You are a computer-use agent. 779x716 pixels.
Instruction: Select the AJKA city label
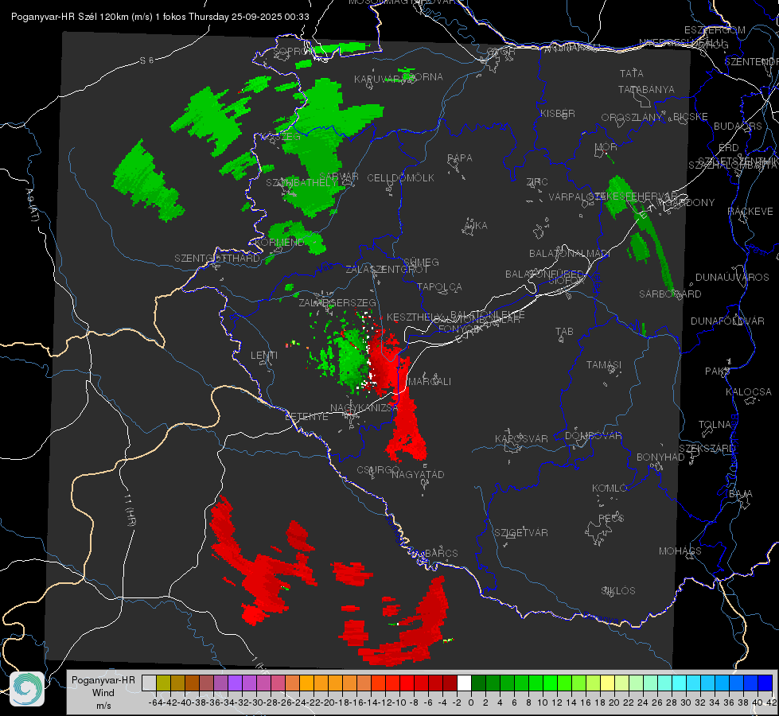click(x=476, y=225)
